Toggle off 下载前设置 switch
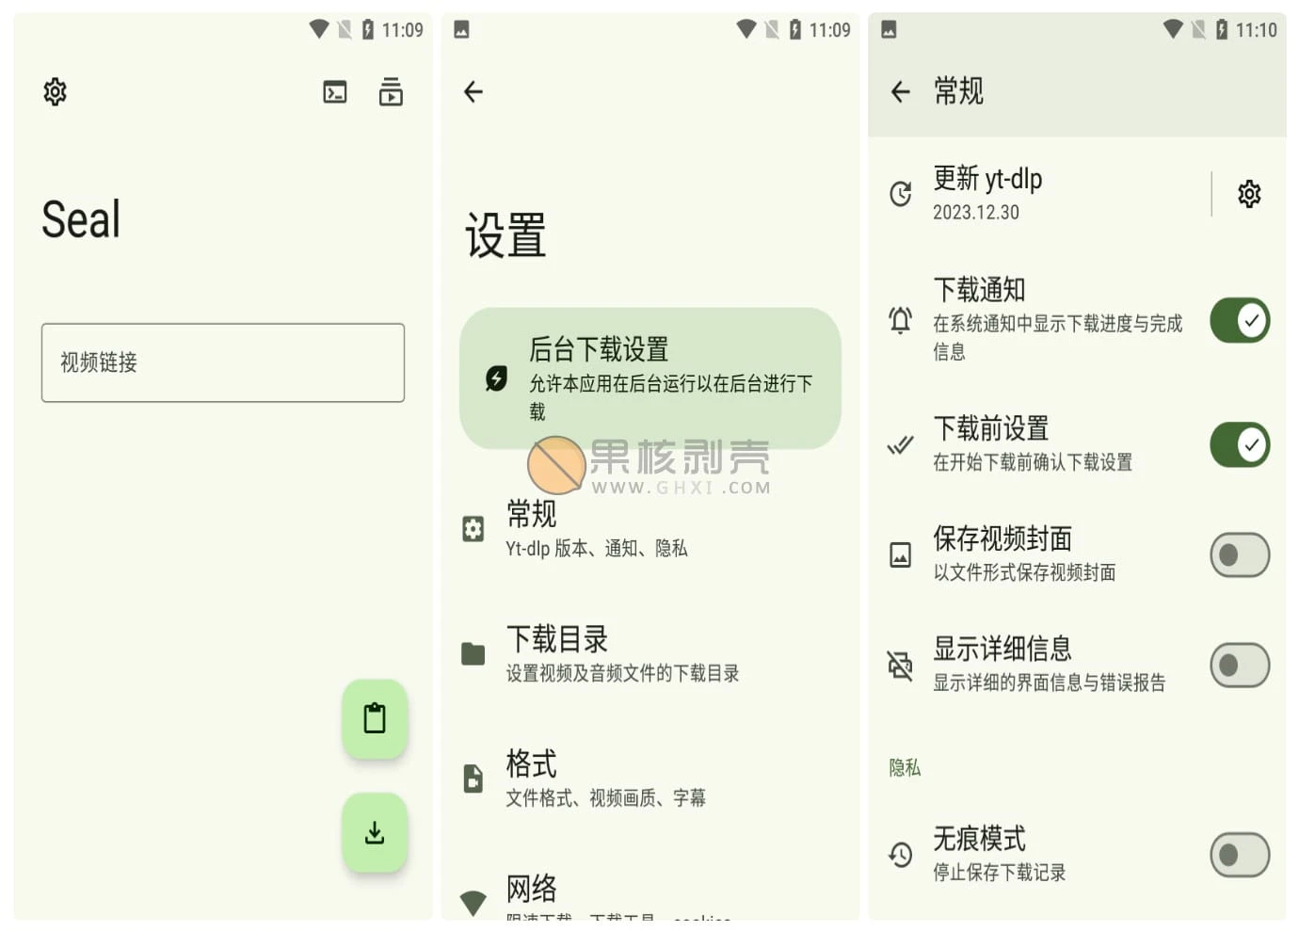This screenshot has height=931, width=1299. pyautogui.click(x=1240, y=444)
